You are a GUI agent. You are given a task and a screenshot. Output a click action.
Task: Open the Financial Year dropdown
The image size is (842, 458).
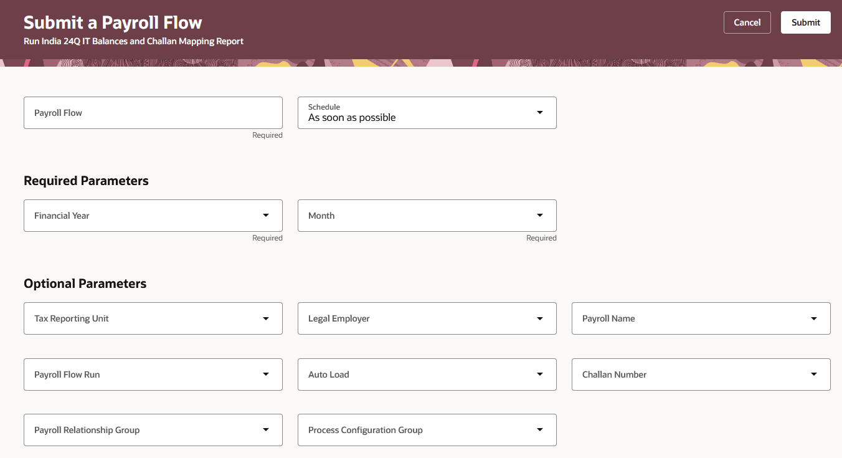click(x=153, y=216)
